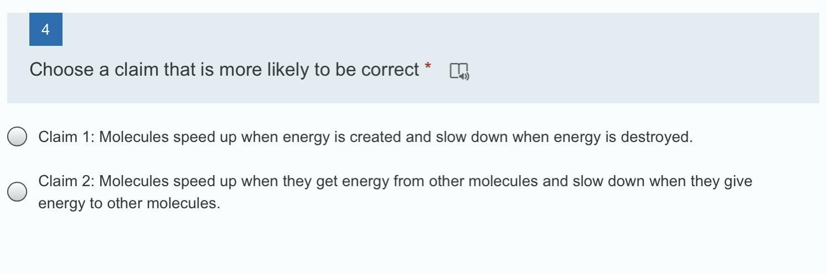Viewport: 827px width, 274px height.
Task: Click the 'Choose a claim' question title
Action: coord(224,70)
